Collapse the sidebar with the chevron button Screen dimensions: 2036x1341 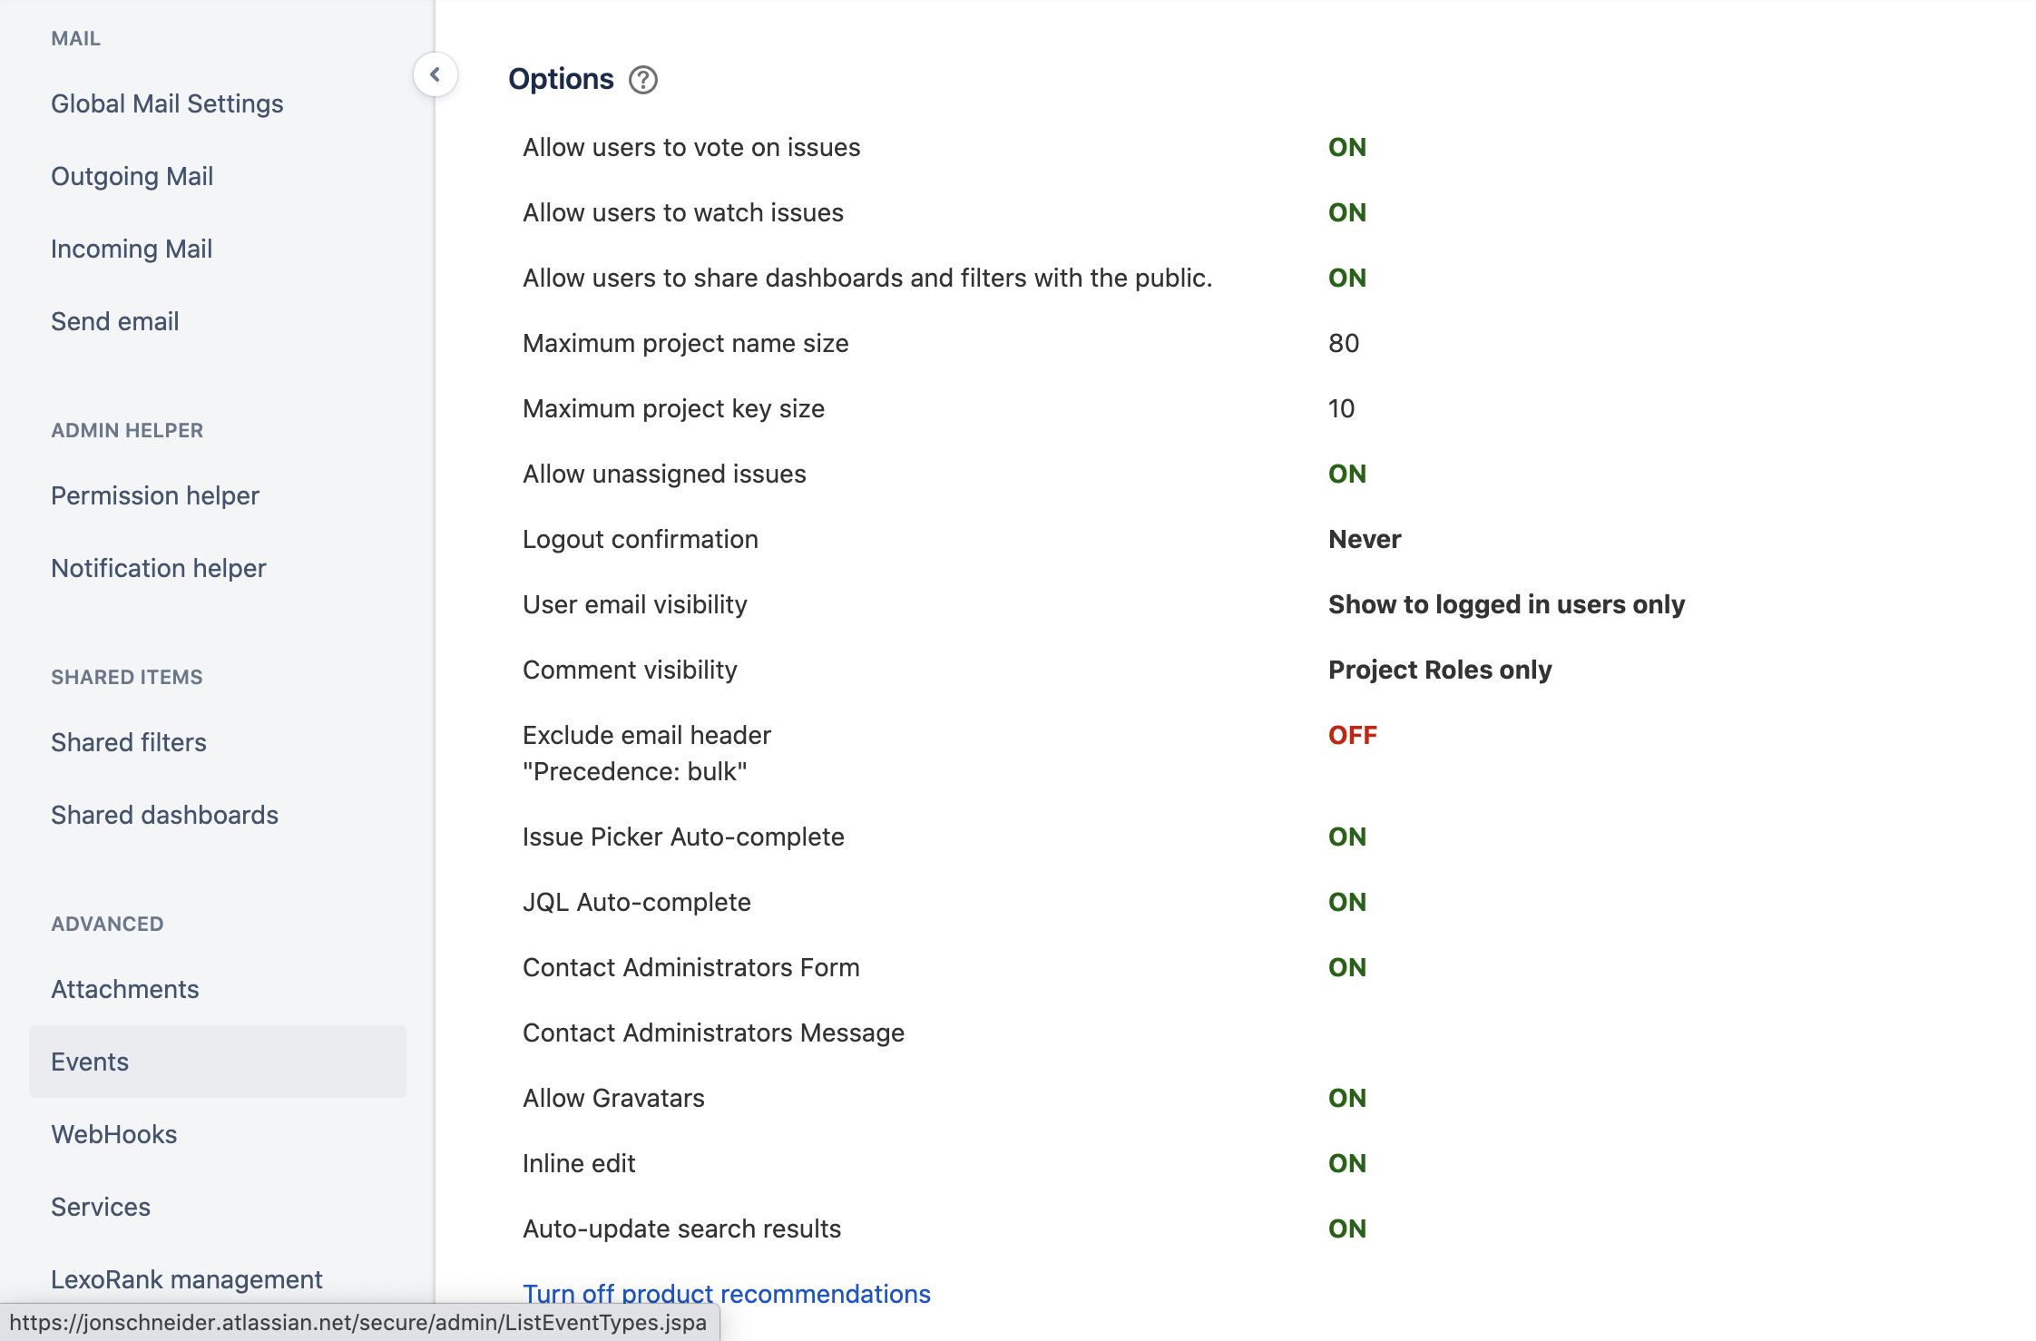436,74
